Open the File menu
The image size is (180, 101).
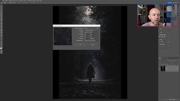pos(3,1)
